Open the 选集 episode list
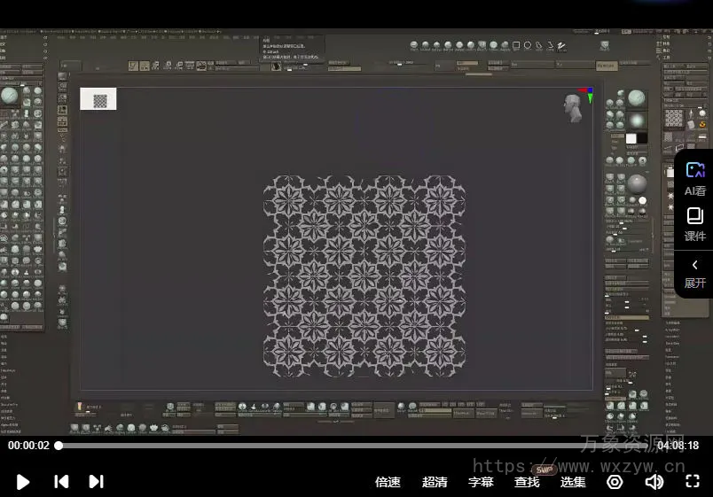This screenshot has width=713, height=497. 573,482
